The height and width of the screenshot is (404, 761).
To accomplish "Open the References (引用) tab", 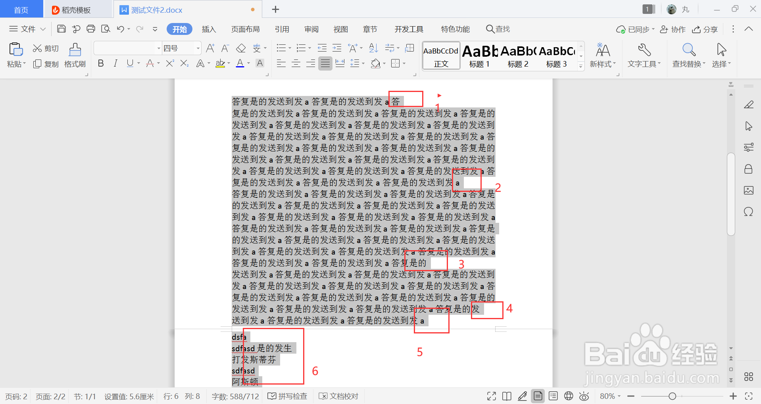I will click(282, 29).
